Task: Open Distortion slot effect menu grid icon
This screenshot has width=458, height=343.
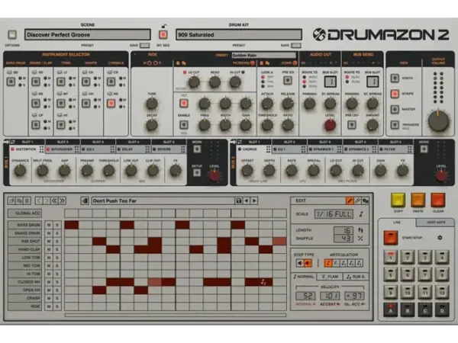Action: (41, 149)
